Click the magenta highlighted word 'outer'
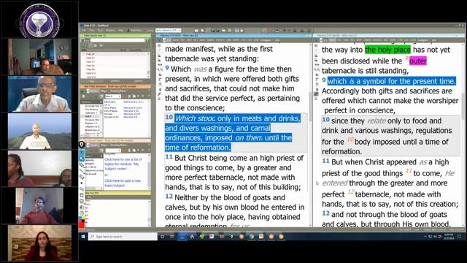Viewport: 467px width, 263px height. tap(418, 61)
